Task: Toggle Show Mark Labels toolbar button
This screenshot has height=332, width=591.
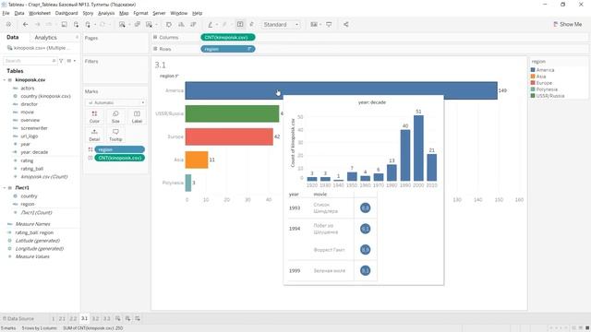Action: (240, 25)
